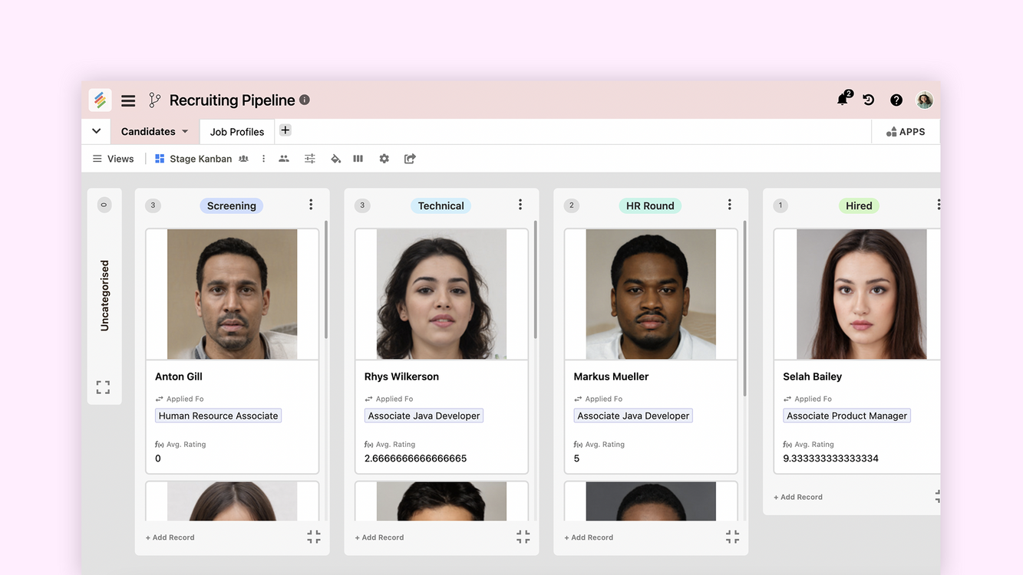Click the share view icon
Image resolution: width=1023 pixels, height=575 pixels.
[410, 159]
